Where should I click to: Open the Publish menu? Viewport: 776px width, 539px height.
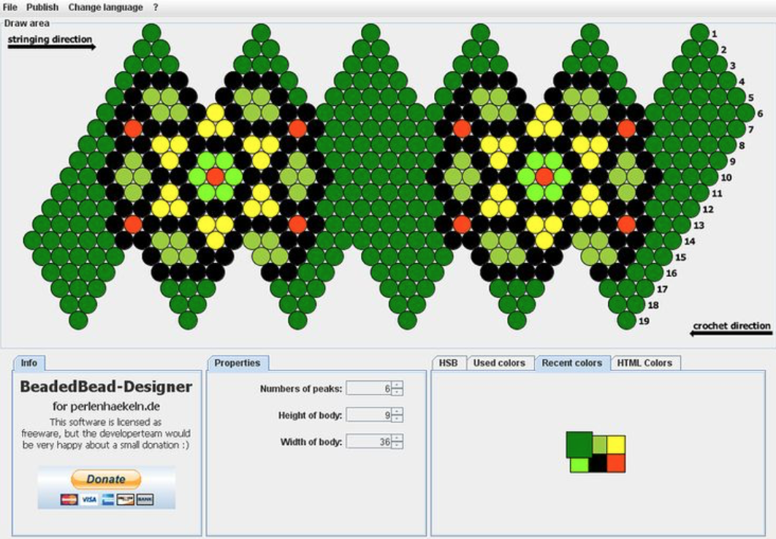coord(42,7)
